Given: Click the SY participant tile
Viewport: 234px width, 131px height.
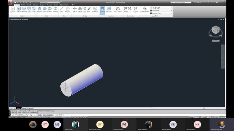Looking at the screenshot, I should 100,124.
